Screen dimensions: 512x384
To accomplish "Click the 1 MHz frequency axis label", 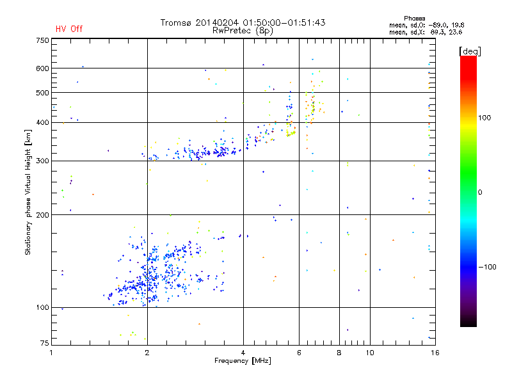I will [51, 353].
